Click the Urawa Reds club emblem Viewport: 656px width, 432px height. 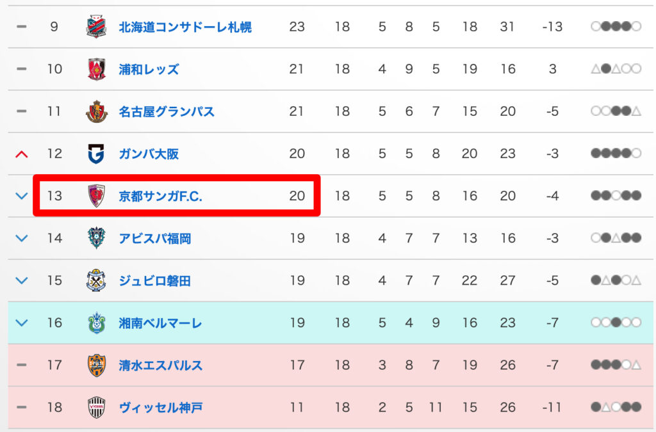96,69
